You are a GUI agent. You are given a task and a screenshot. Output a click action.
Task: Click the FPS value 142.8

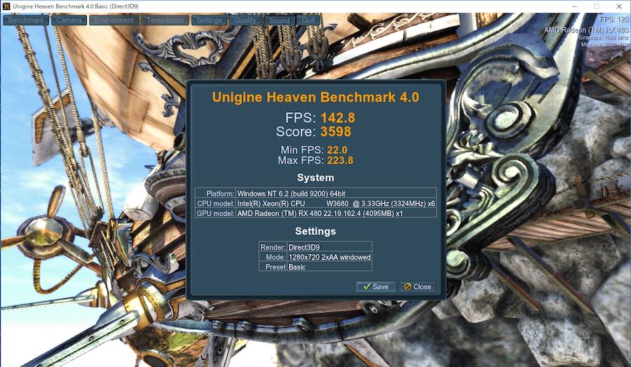click(338, 118)
